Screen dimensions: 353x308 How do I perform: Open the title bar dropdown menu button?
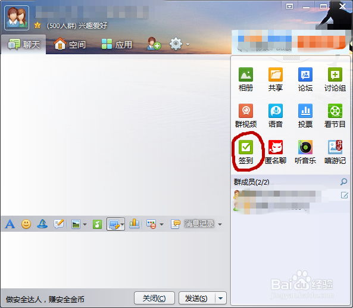pyautogui.click(x=289, y=7)
